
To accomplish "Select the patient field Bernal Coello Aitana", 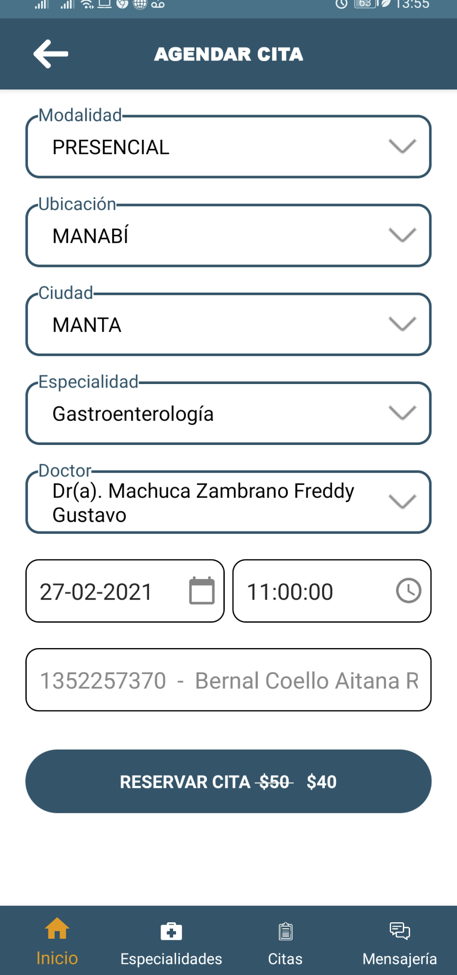I will 228,680.
